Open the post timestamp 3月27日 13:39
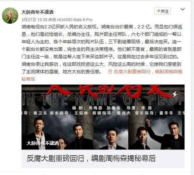Image resolution: width=194 pixels, height=175 pixels. [x=34, y=20]
